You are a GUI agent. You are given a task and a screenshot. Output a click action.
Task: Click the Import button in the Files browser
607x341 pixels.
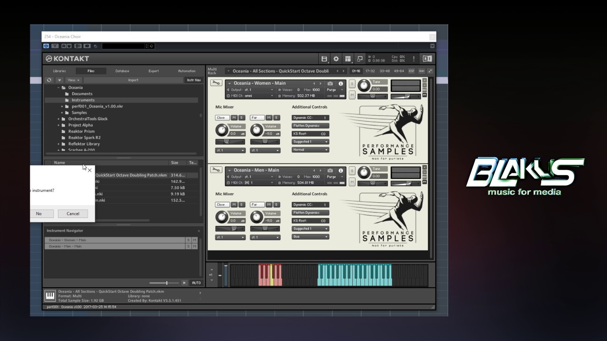(133, 80)
